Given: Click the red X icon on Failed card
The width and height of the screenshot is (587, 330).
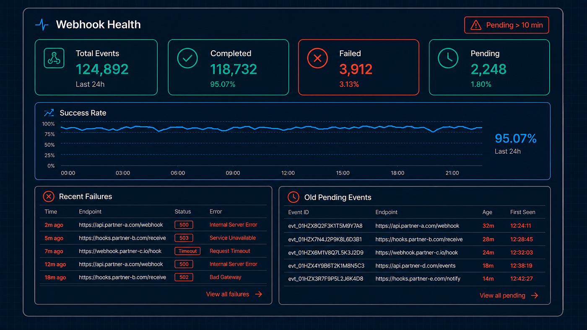Looking at the screenshot, I should [x=317, y=58].
